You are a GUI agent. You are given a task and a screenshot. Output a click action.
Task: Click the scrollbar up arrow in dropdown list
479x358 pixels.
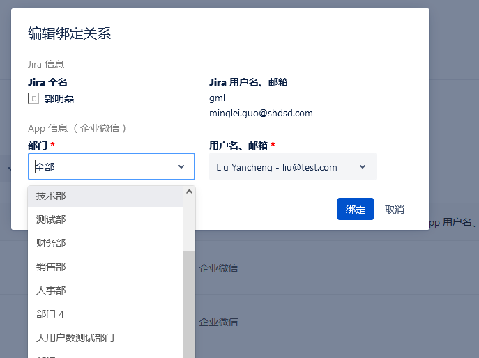tap(189, 192)
